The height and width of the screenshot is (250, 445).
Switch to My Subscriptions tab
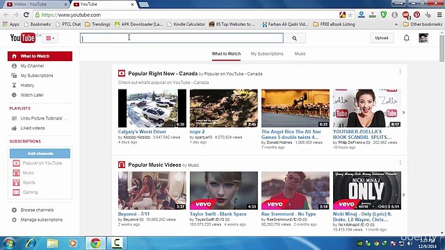(x=267, y=53)
